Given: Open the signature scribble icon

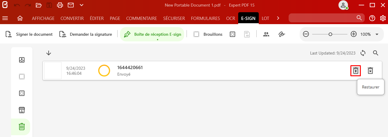Looking at the screenshot, I should [282, 34].
